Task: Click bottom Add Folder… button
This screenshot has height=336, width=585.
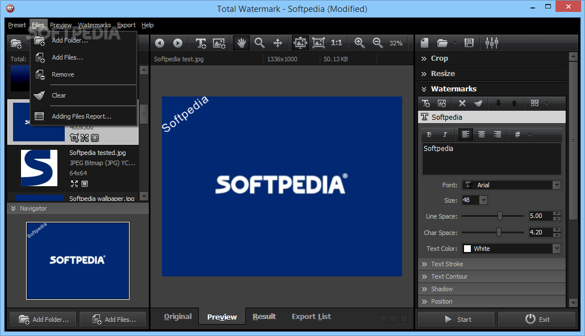Action: pos(43,319)
